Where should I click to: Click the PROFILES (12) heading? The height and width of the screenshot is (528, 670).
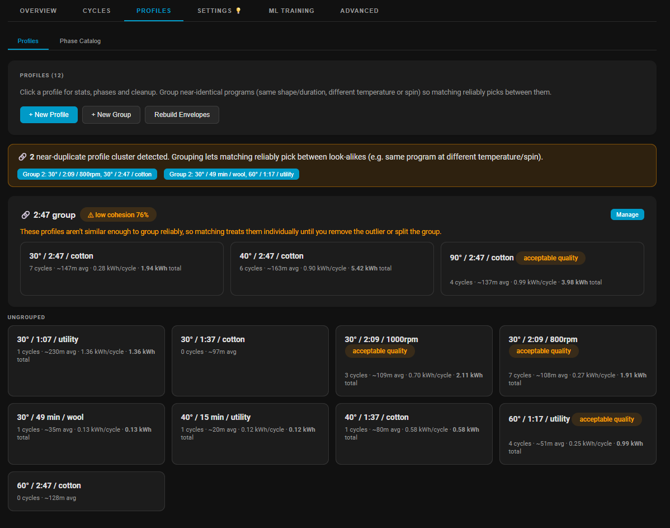pyautogui.click(x=41, y=75)
